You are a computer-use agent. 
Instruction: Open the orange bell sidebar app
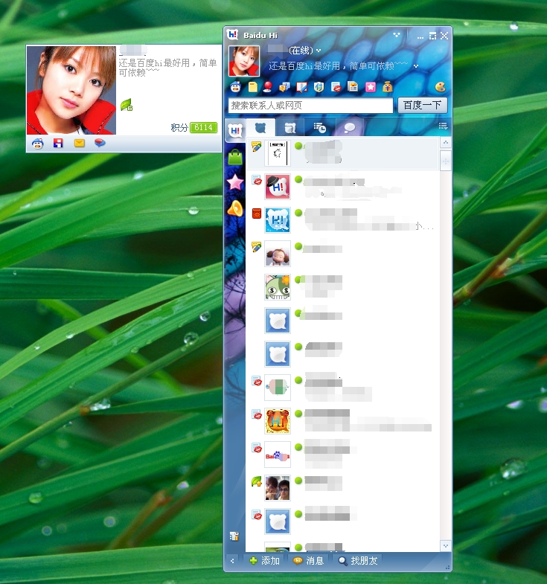pyautogui.click(x=235, y=208)
